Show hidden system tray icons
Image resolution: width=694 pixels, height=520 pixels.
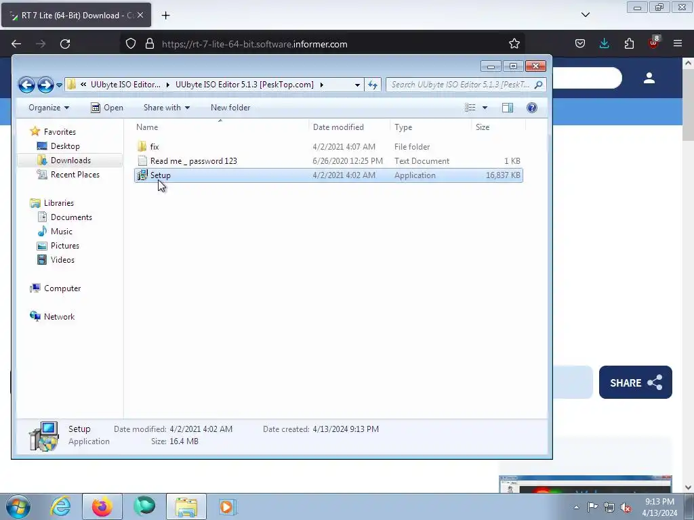576,507
